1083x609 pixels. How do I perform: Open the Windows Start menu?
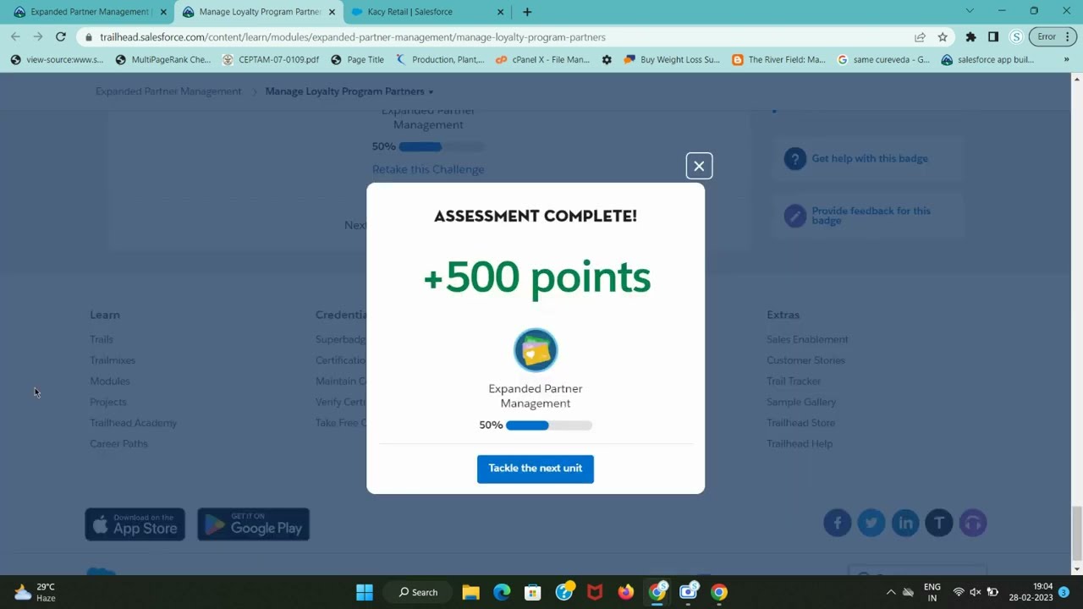[365, 592]
